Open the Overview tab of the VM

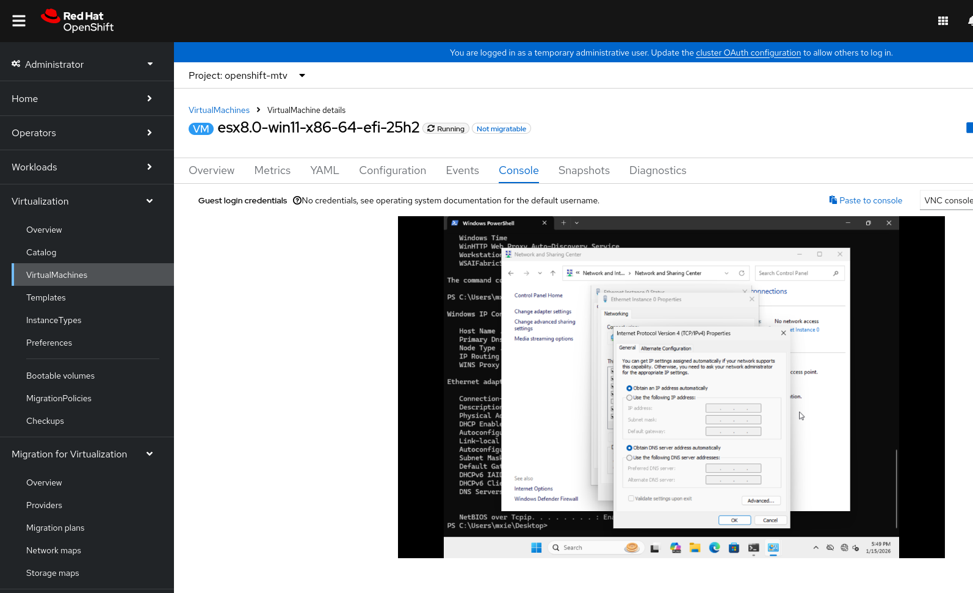pos(211,170)
